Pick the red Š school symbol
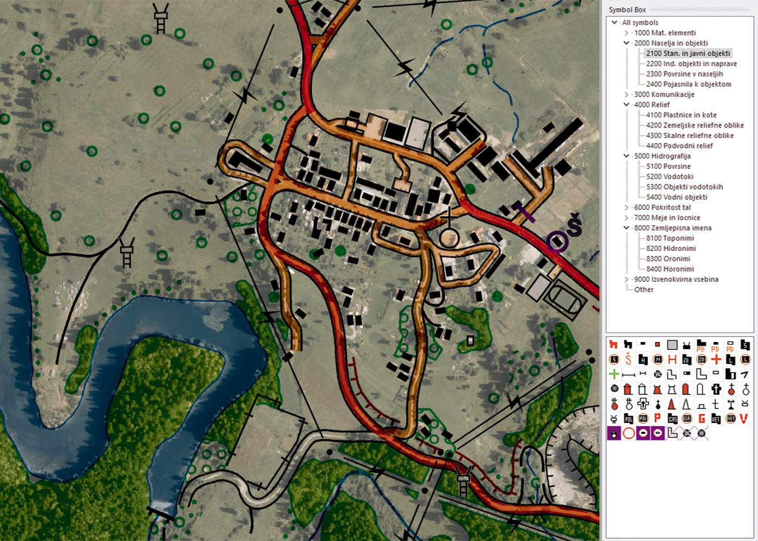Viewport: 758px width, 541px height. click(x=628, y=359)
